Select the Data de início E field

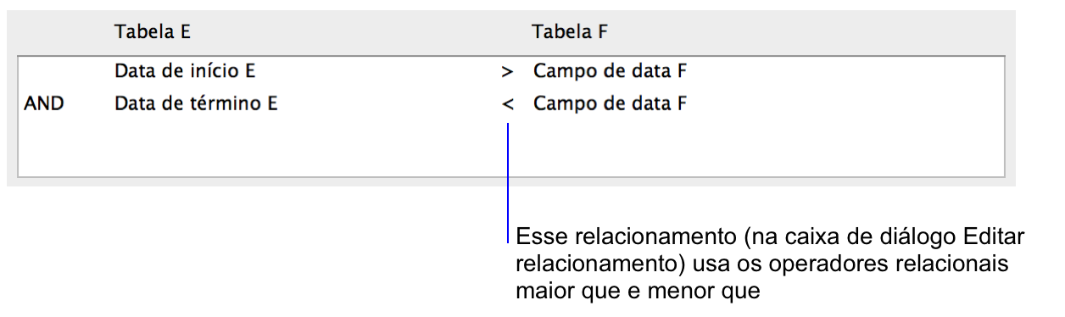[185, 72]
